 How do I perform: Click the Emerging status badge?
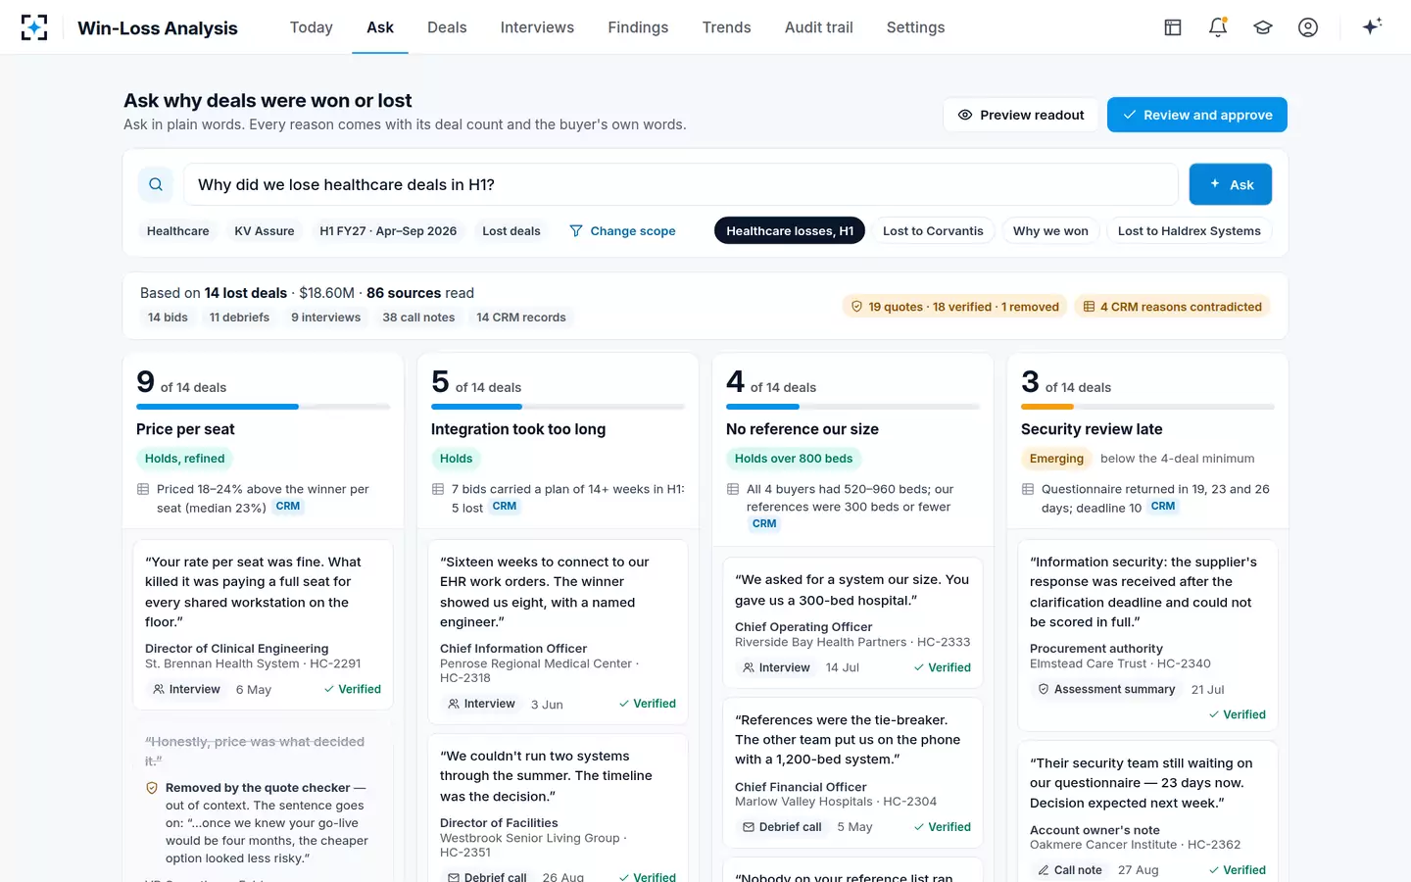[1056, 459]
